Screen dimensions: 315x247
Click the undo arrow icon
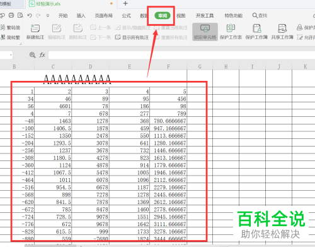coord(30,15)
